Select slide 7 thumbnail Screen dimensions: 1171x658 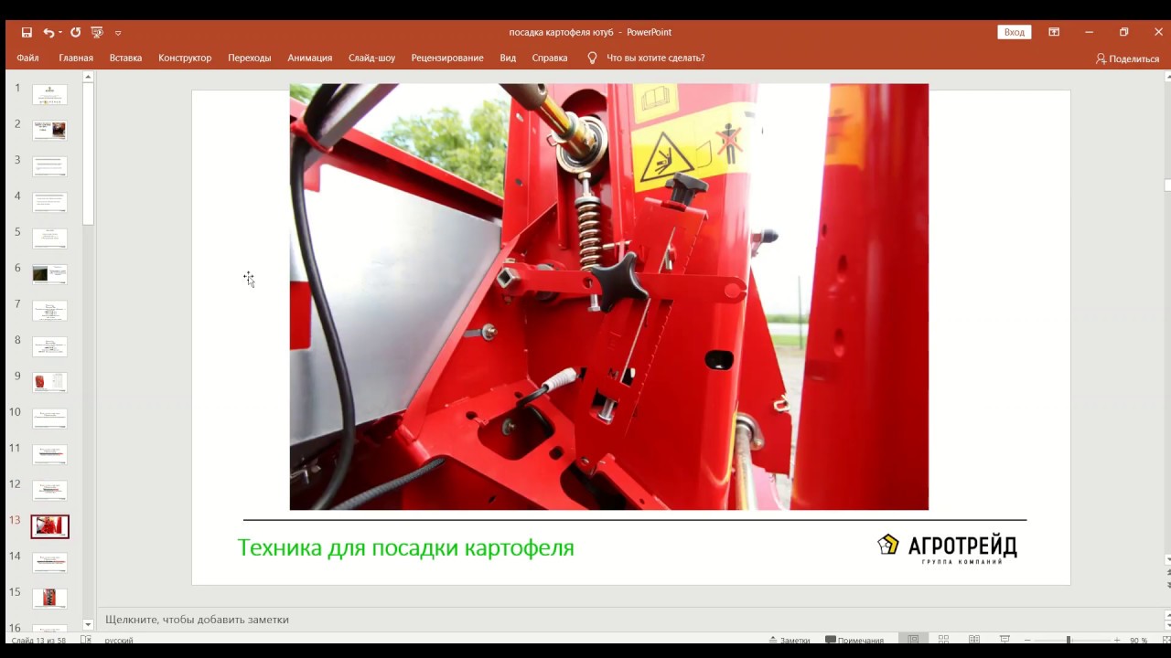pos(49,310)
